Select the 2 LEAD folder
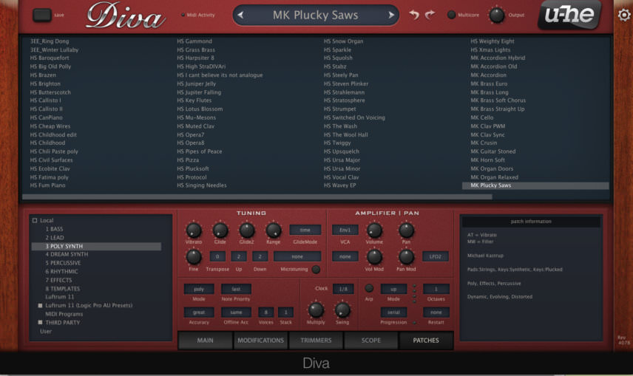The image size is (633, 376). pos(55,238)
